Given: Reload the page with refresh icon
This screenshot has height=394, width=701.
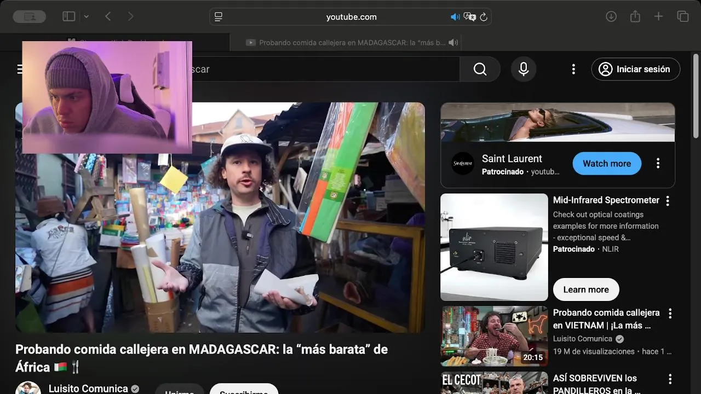Looking at the screenshot, I should (x=484, y=17).
